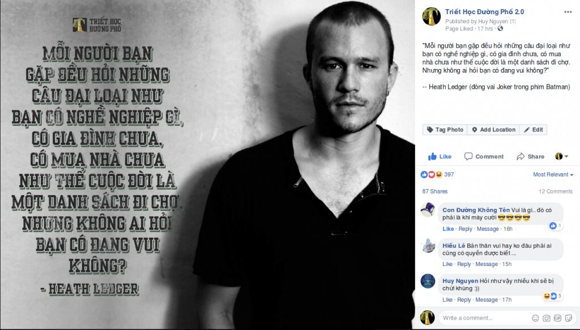Click the globe public audience icon
This screenshot has height=330, width=580.
click(x=500, y=28)
